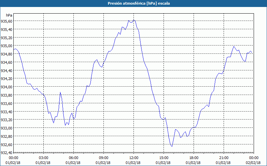Select the 933,20 y-axis value
The width and height of the screenshot is (267, 166).
coord(6,120)
